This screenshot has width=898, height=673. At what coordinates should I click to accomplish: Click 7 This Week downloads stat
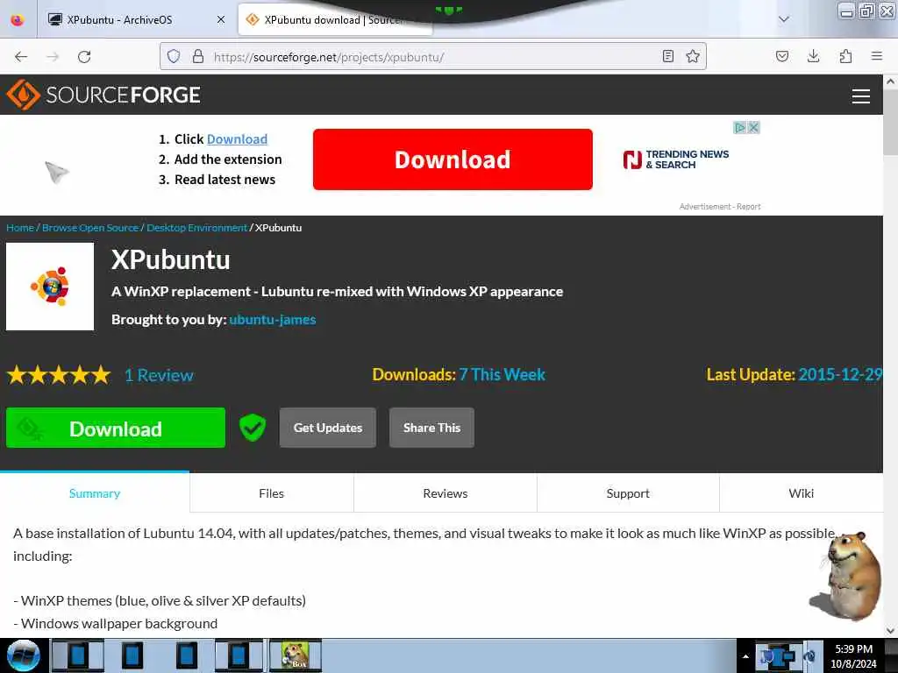pyautogui.click(x=502, y=375)
